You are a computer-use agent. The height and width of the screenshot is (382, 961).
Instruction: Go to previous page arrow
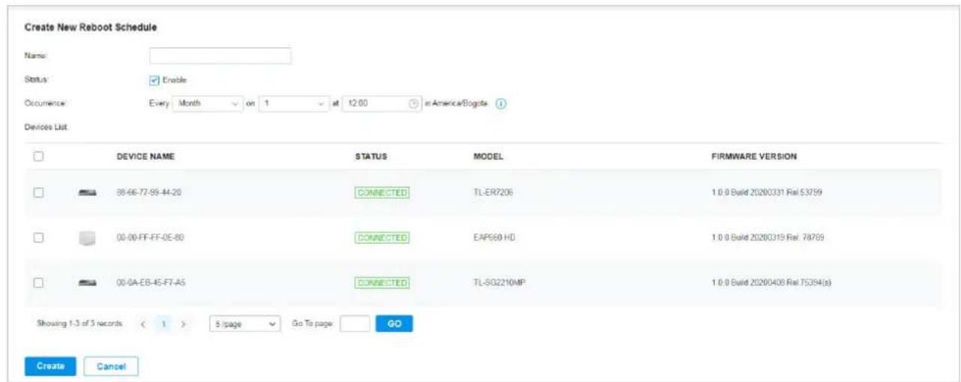143,324
